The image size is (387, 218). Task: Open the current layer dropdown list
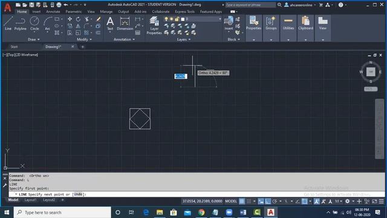click(x=220, y=19)
